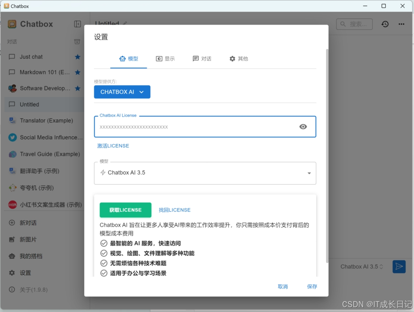Image resolution: width=414 pixels, height=312 pixels.
Task: Toggle star on Markdown 101 conversation
Action: (x=77, y=72)
